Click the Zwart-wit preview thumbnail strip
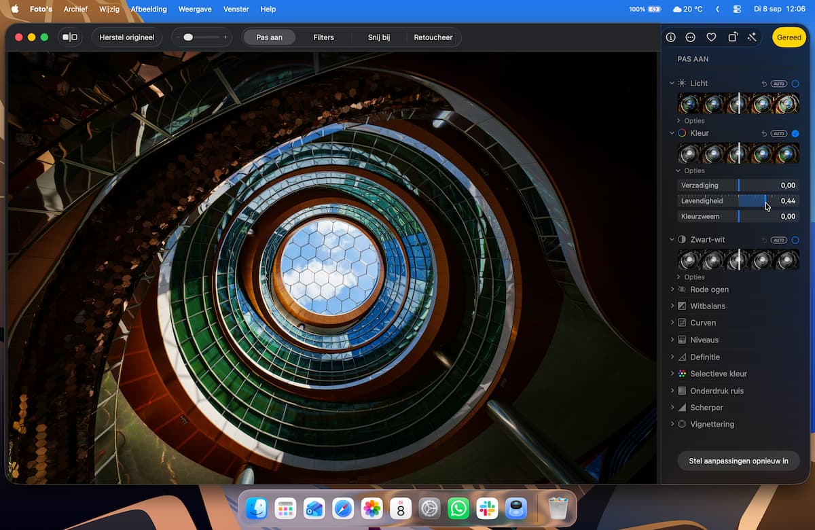This screenshot has width=815, height=530. point(739,260)
